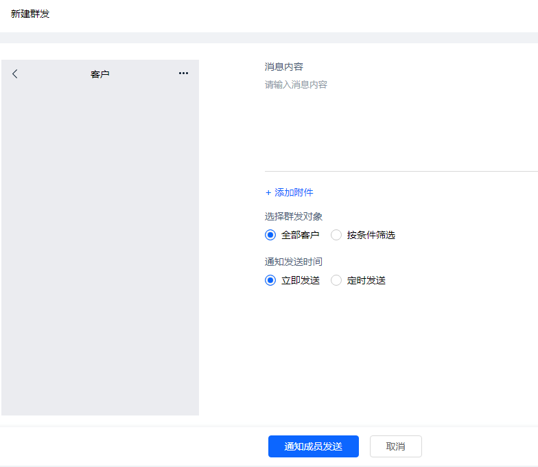Viewport: 538px width, 467px height.
Task: Select the 全部客户 radio button
Action: 270,235
